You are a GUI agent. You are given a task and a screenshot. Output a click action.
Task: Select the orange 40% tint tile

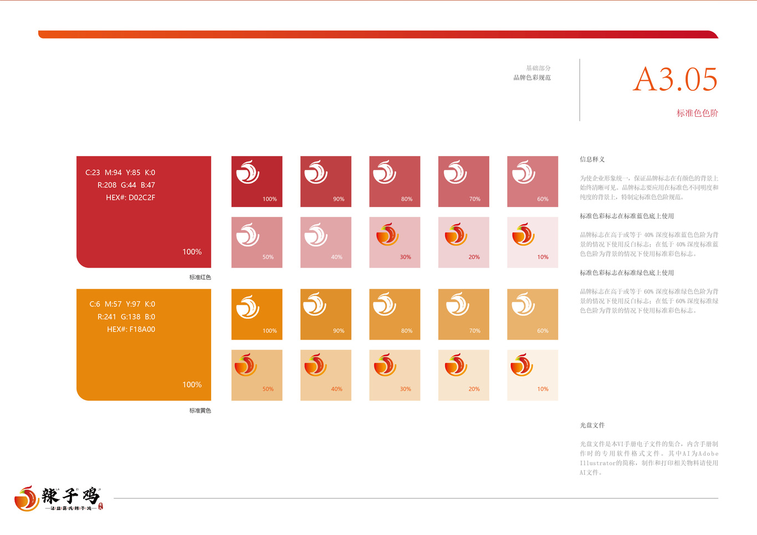(326, 375)
